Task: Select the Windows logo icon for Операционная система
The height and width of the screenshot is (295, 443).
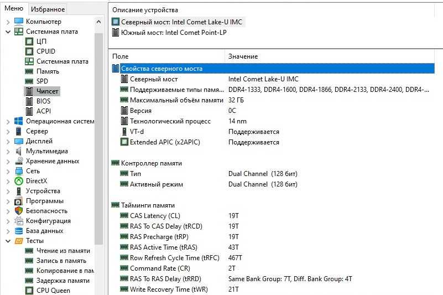Action: (x=19, y=121)
